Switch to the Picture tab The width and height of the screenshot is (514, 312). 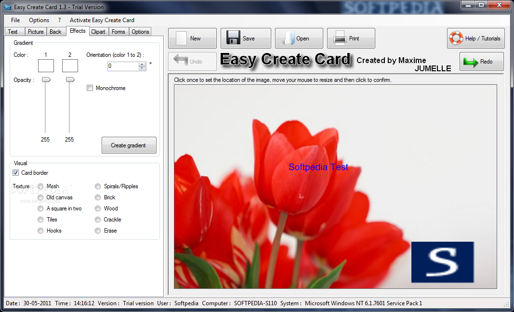(x=36, y=31)
